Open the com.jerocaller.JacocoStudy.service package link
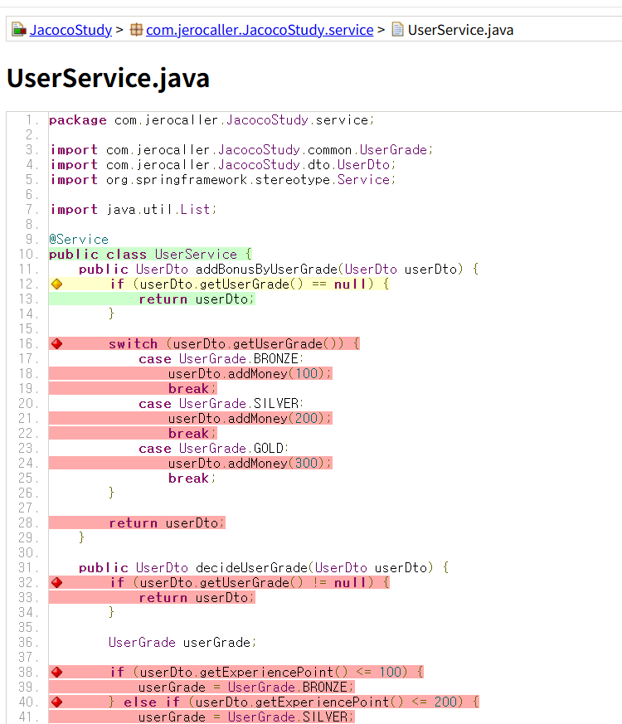The width and height of the screenshot is (622, 724). coord(260,30)
